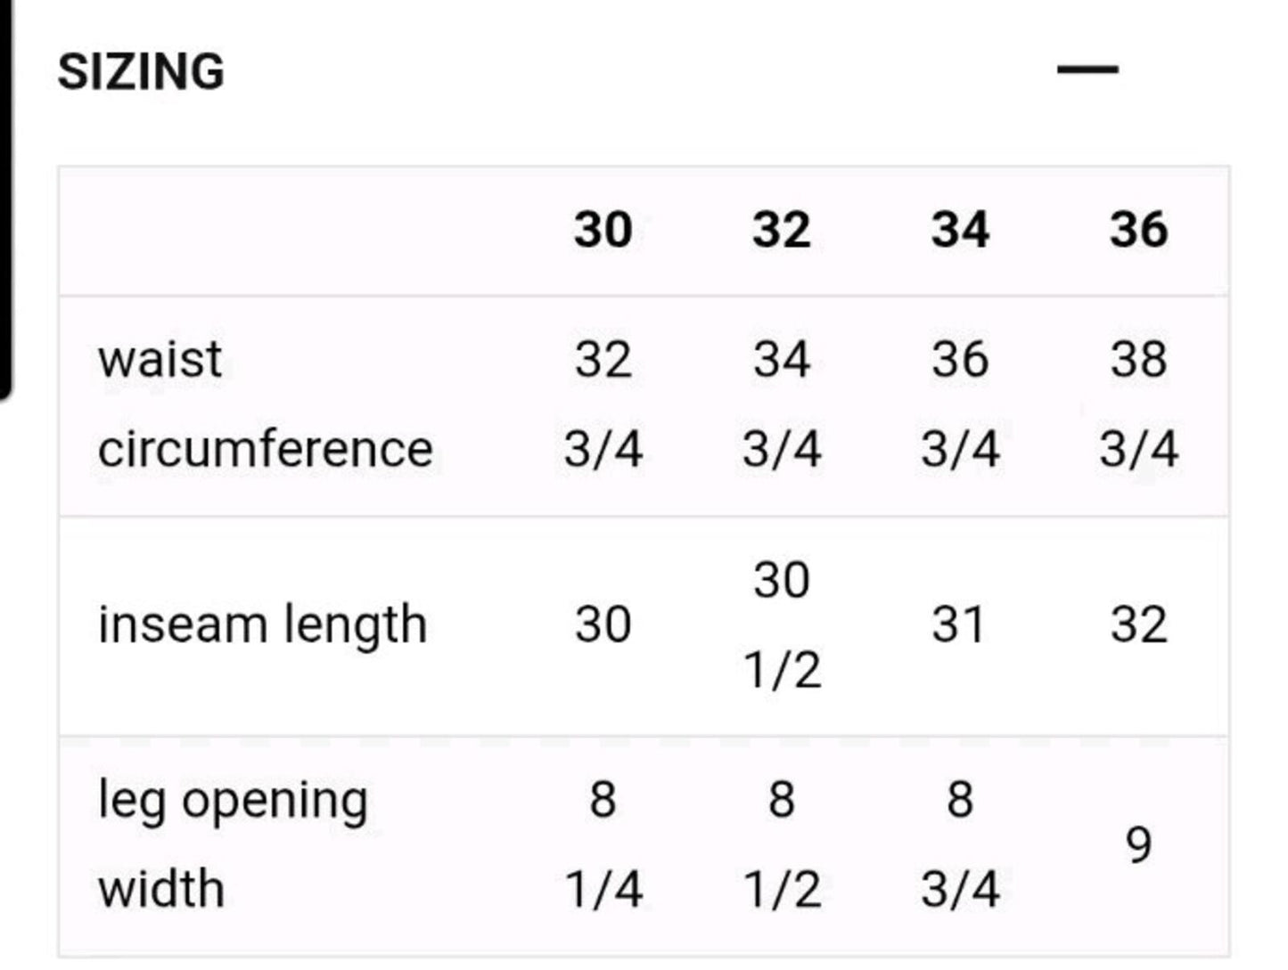Click leg opening 8 1/4 for size 30
The height and width of the screenshot is (970, 1288).
point(603,844)
